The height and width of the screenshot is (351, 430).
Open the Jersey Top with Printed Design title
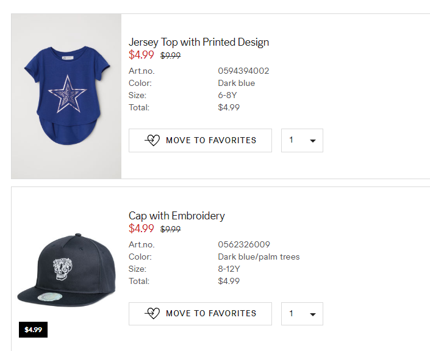coord(198,42)
